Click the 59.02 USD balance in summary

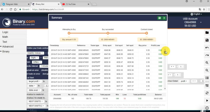tap(158, 98)
